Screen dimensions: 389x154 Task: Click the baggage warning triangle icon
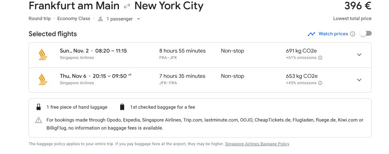click(x=39, y=120)
